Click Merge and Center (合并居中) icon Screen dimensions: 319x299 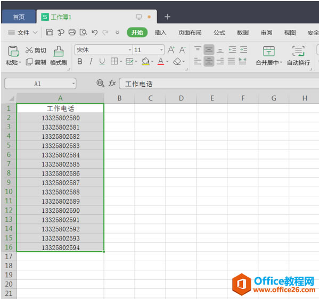pos(269,51)
